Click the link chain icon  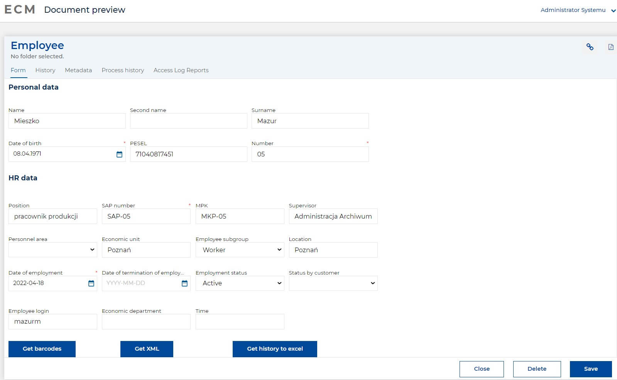590,47
